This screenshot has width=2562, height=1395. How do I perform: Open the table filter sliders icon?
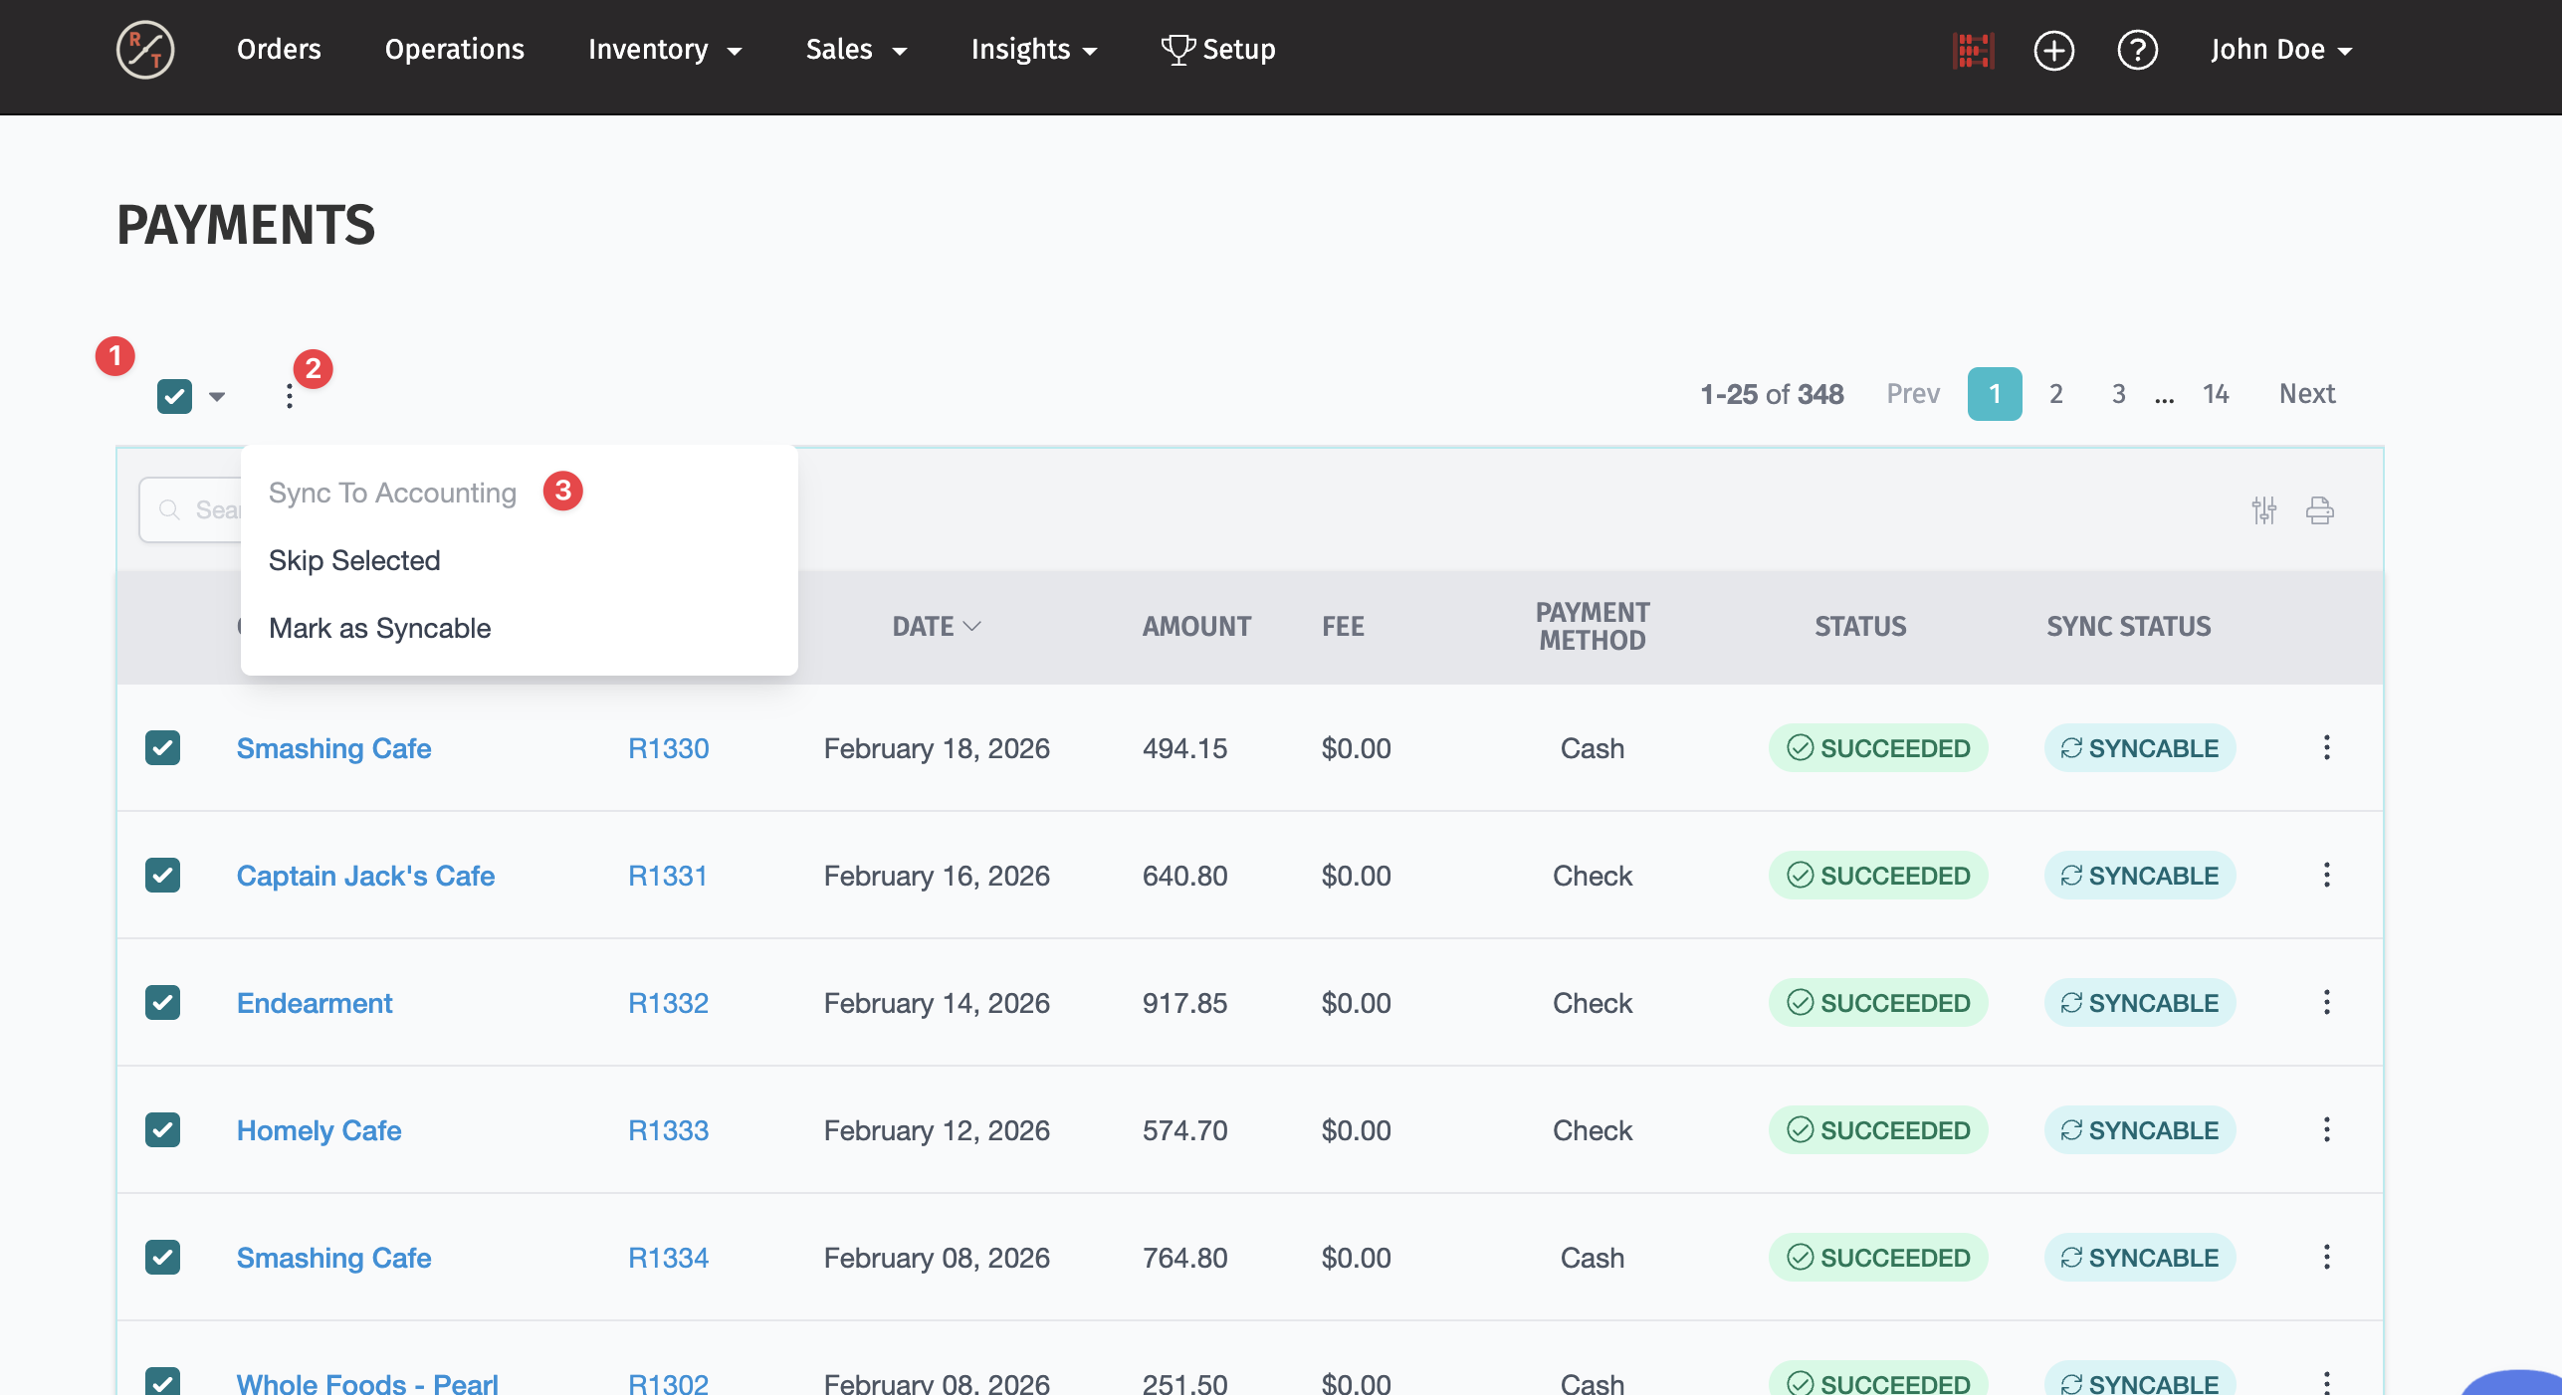point(2263,510)
